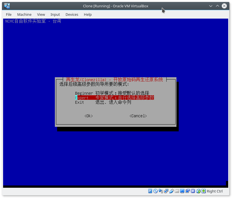This screenshot has width=233, height=199.
Task: Click the keyboard capture arrow icon
Action: [x=203, y=191]
